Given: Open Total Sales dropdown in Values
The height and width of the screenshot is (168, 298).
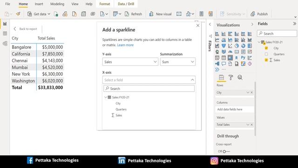Looking at the screenshot, I should point(248,125).
